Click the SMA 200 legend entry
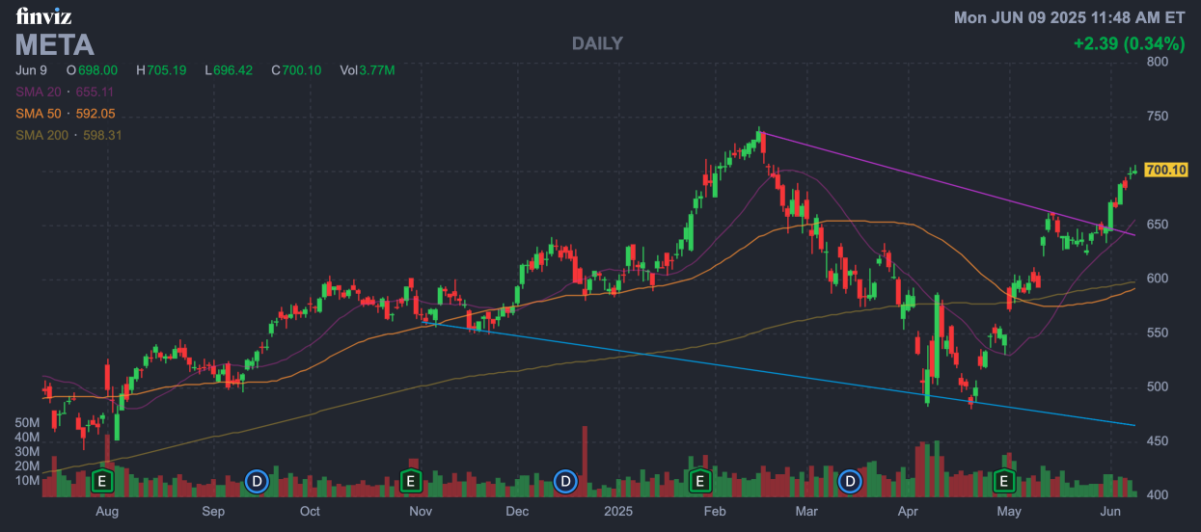The height and width of the screenshot is (532, 1201). [x=68, y=135]
